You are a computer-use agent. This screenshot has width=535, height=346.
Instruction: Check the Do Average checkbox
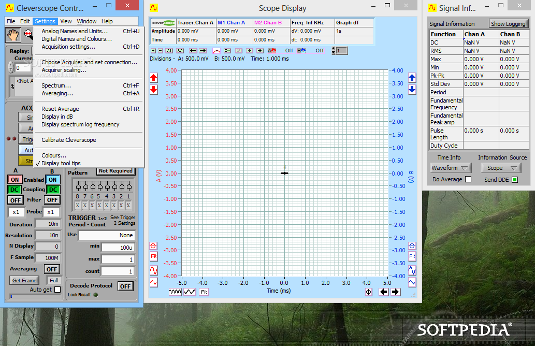(468, 179)
